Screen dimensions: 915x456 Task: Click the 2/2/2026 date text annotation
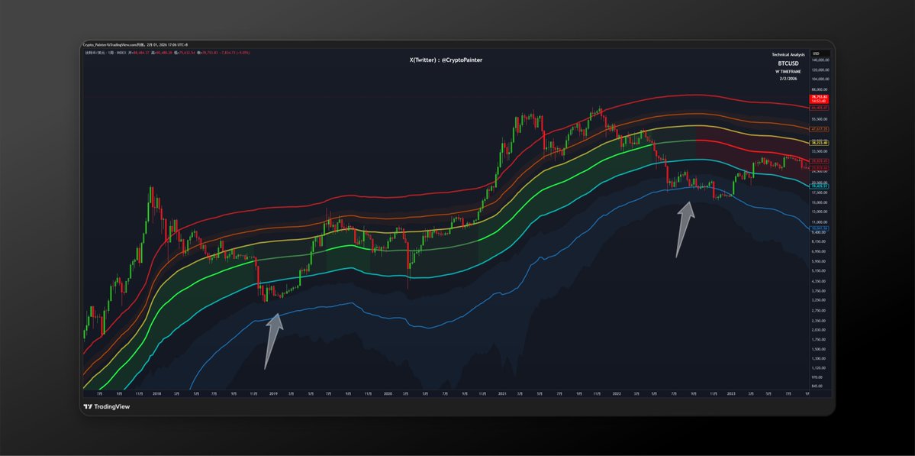coord(788,80)
